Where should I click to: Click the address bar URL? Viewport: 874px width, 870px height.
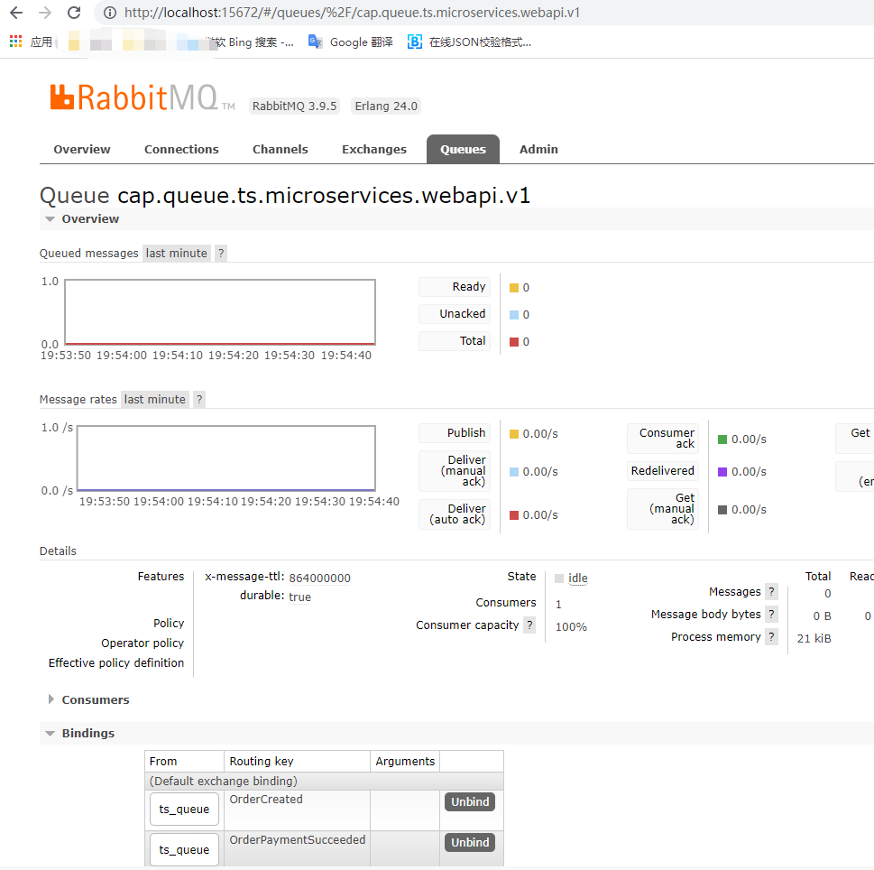353,13
